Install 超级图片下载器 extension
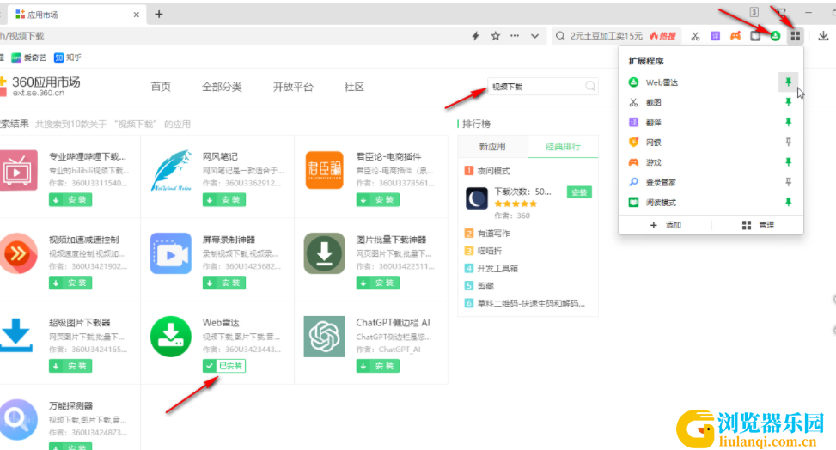The height and width of the screenshot is (450, 836). pyautogui.click(x=70, y=366)
